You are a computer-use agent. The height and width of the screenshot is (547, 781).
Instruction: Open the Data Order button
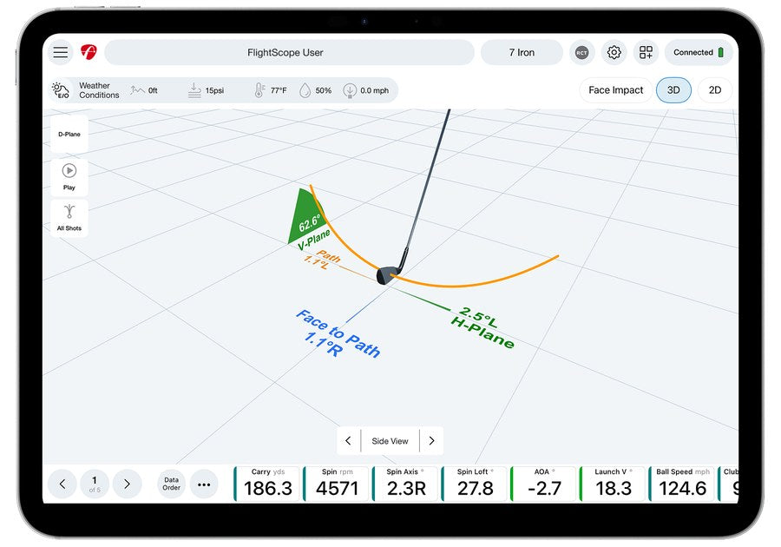coord(171,484)
